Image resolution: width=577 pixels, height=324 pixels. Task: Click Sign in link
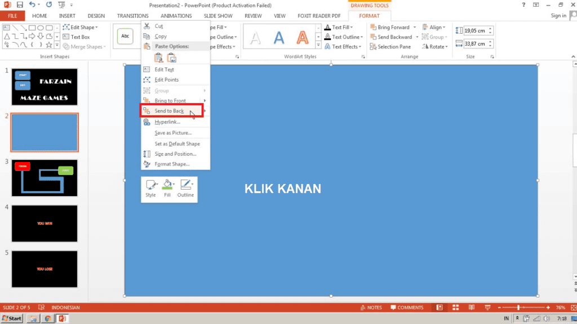click(558, 15)
